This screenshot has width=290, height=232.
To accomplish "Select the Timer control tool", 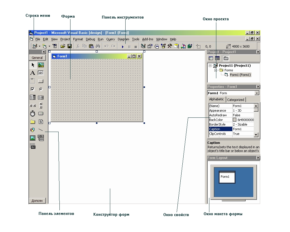I will click(x=32, y=113).
